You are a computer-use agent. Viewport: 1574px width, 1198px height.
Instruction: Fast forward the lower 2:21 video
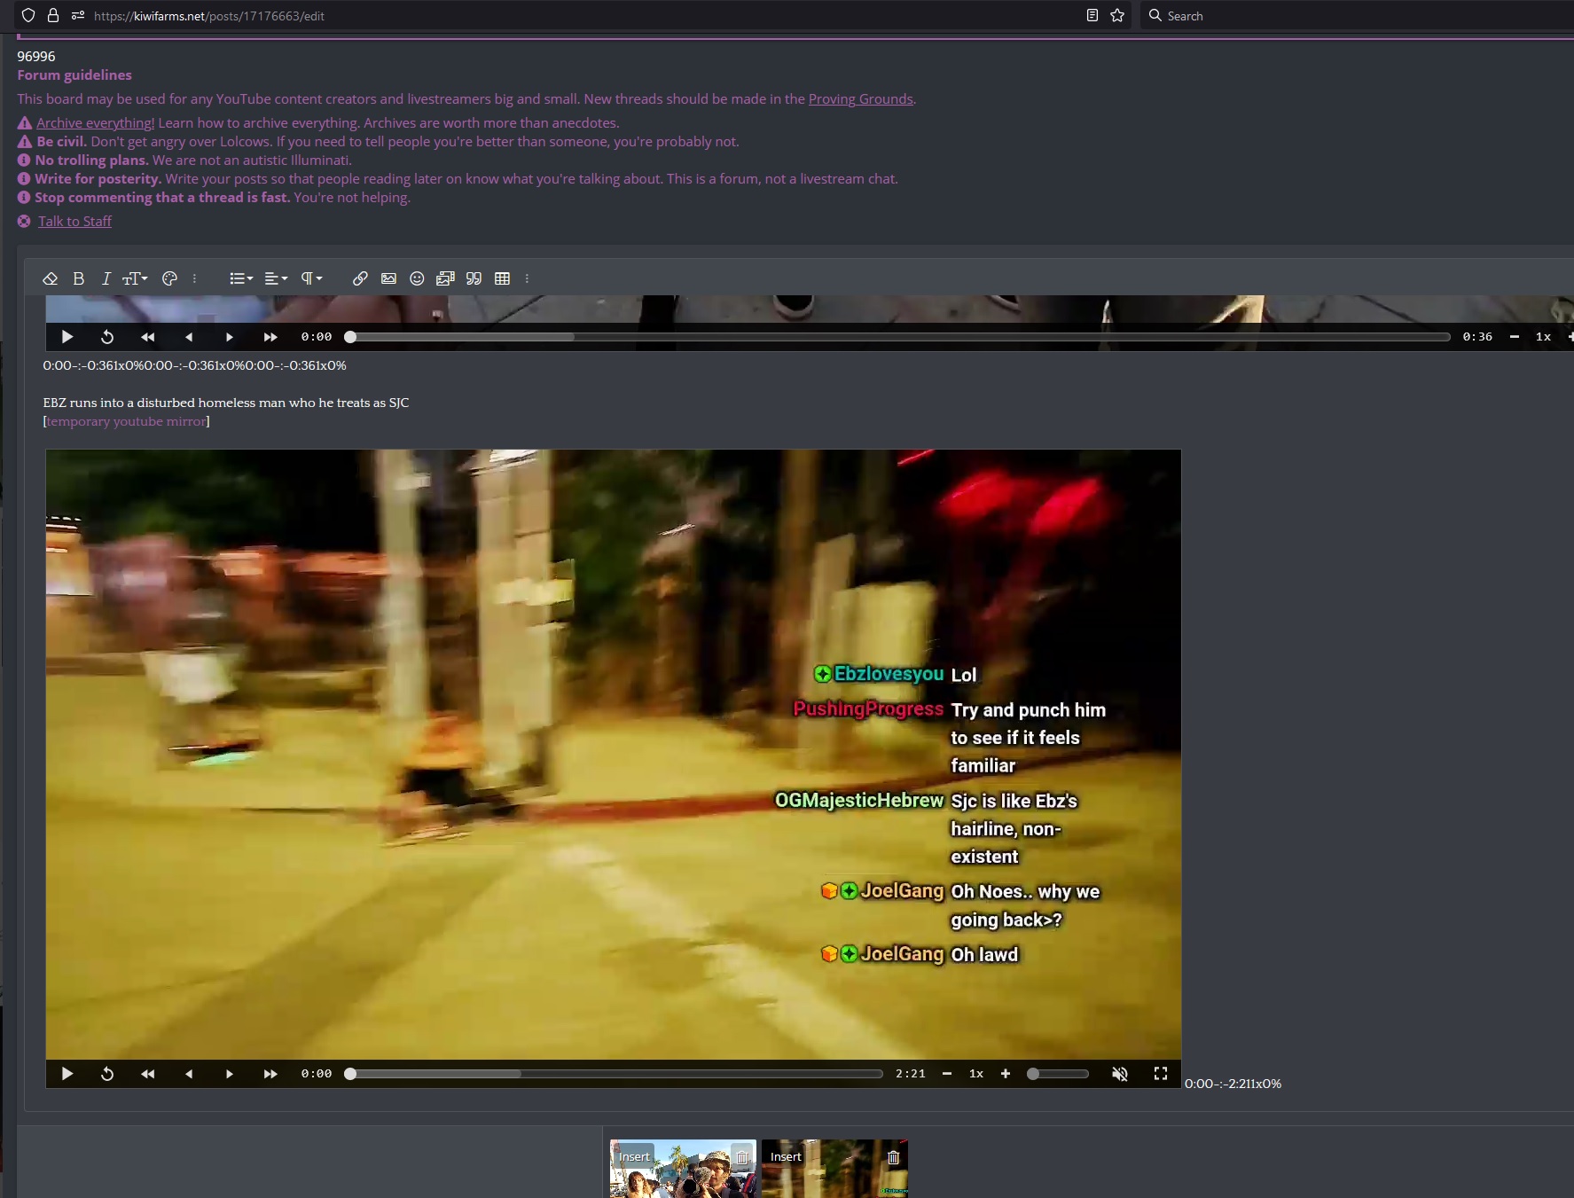click(270, 1074)
